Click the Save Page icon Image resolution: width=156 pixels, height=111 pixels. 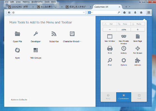[138, 36]
